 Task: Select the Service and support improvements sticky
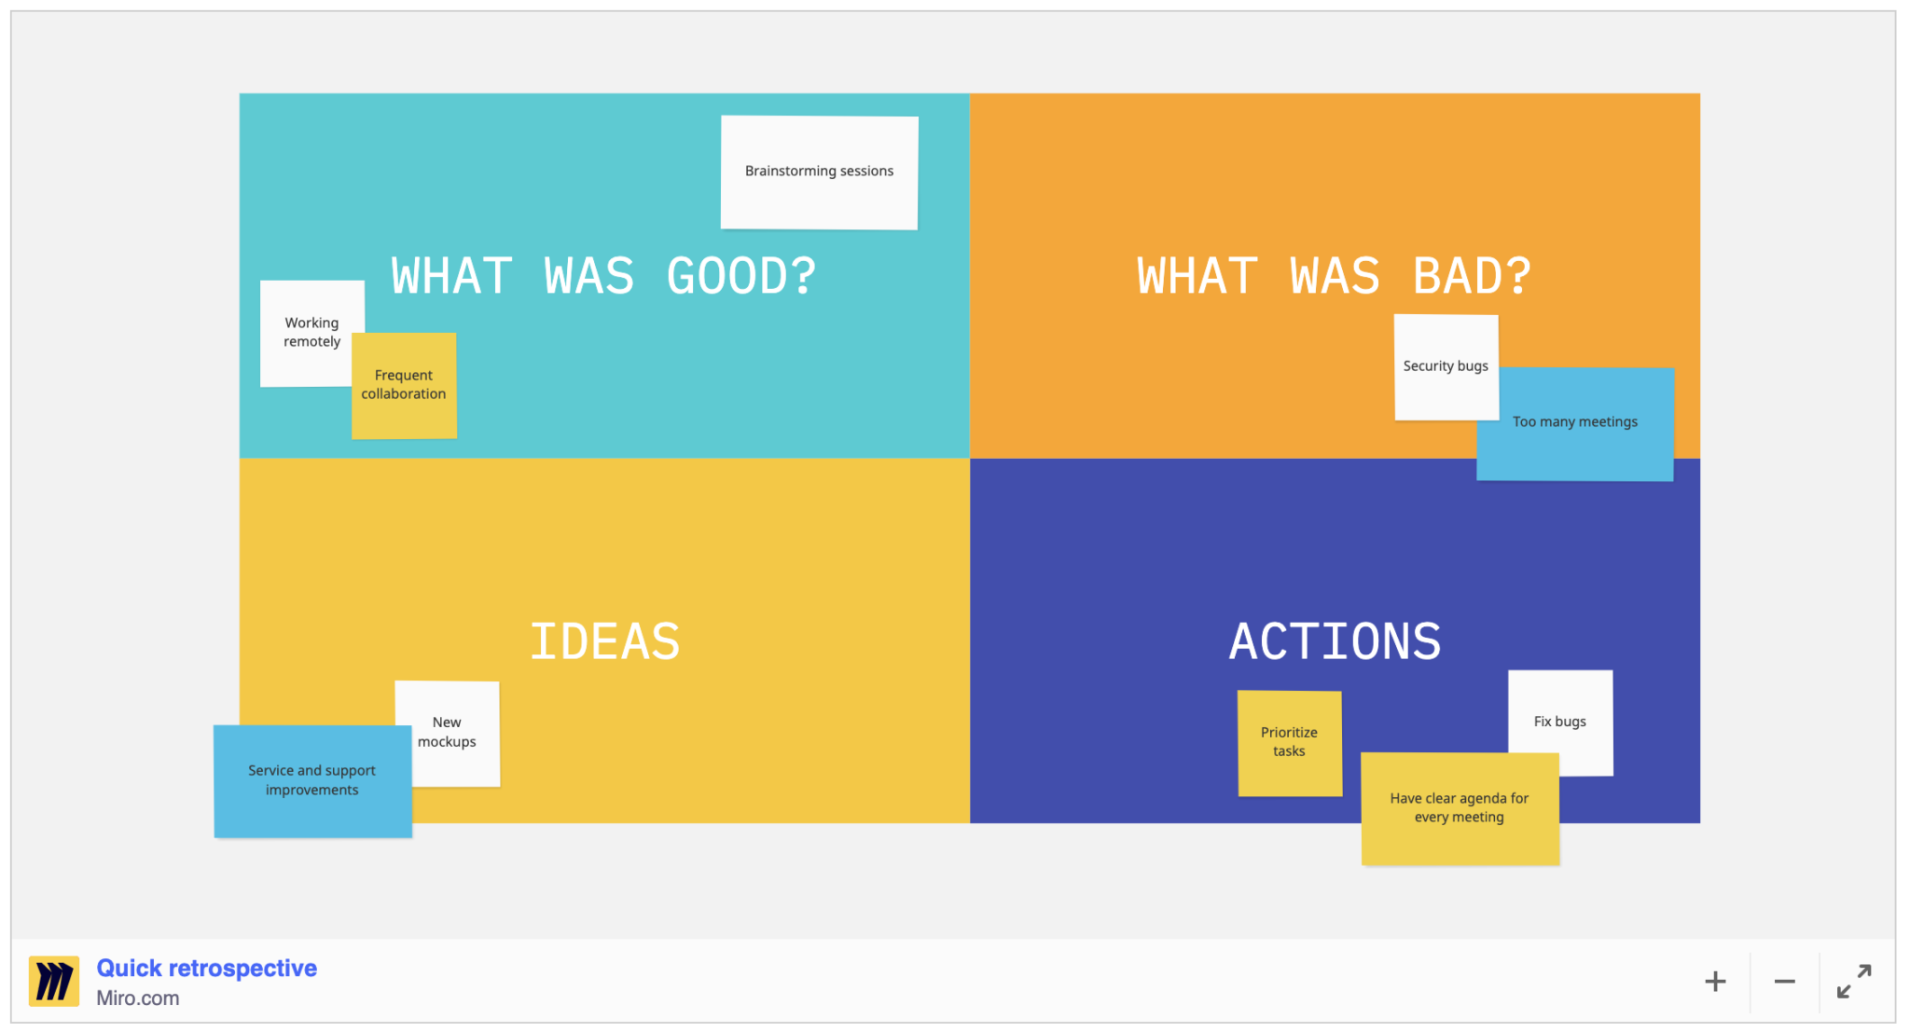[x=311, y=780]
